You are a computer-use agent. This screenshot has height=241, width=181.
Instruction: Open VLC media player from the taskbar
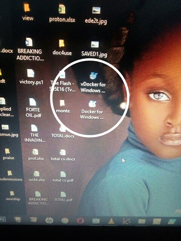pos(110,221)
